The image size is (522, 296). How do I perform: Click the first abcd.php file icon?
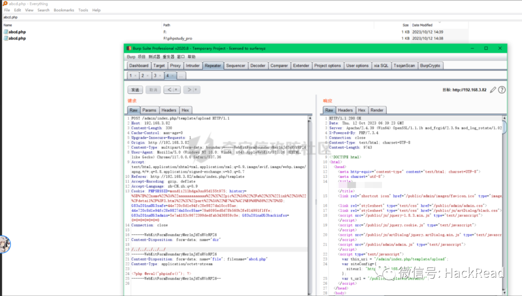coord(6,32)
